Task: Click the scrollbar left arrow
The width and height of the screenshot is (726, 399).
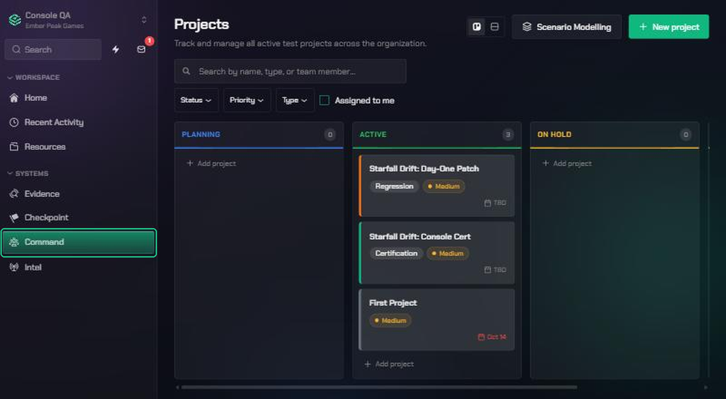Action: [177, 387]
